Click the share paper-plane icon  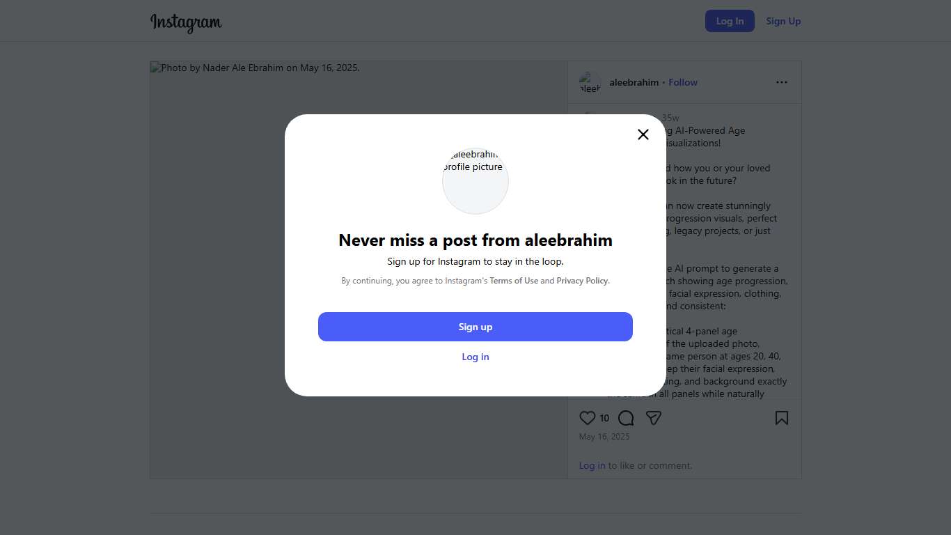click(x=653, y=418)
